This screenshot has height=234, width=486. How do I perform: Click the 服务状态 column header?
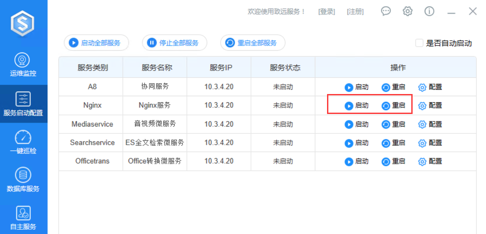tap(285, 68)
